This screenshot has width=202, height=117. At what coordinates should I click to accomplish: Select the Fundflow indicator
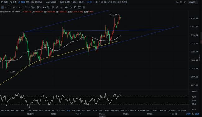(x=182, y=110)
